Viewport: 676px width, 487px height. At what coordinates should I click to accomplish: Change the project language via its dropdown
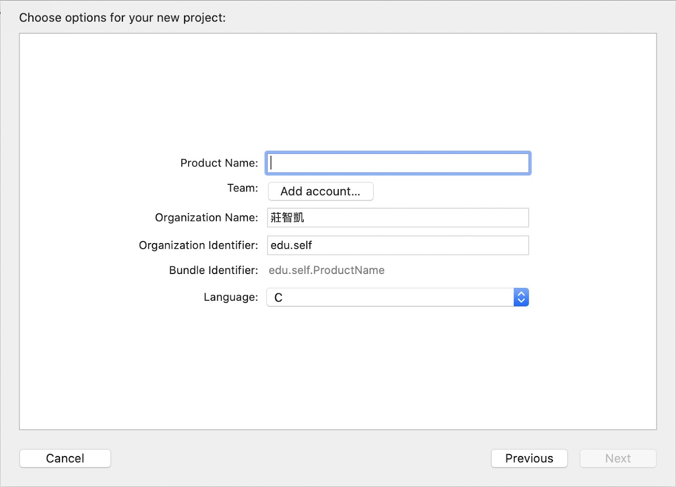[397, 297]
